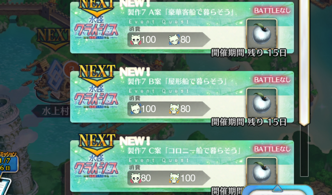
Task: Click the 水怪クライシス logo on C案 banner
Action: (96, 169)
